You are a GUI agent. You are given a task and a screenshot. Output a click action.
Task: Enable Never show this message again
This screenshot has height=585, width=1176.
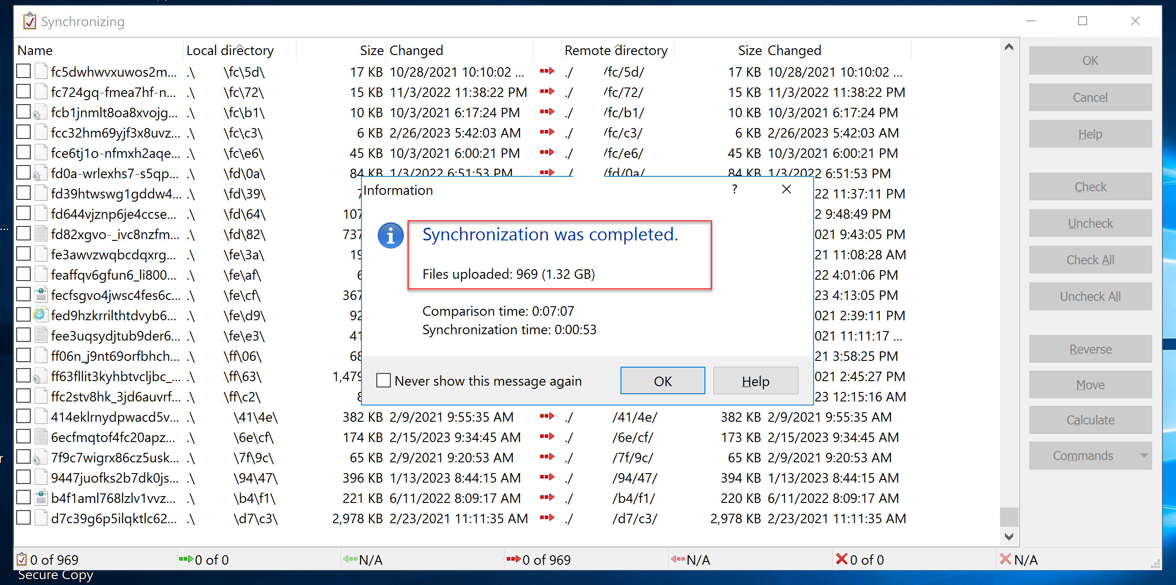pos(384,380)
